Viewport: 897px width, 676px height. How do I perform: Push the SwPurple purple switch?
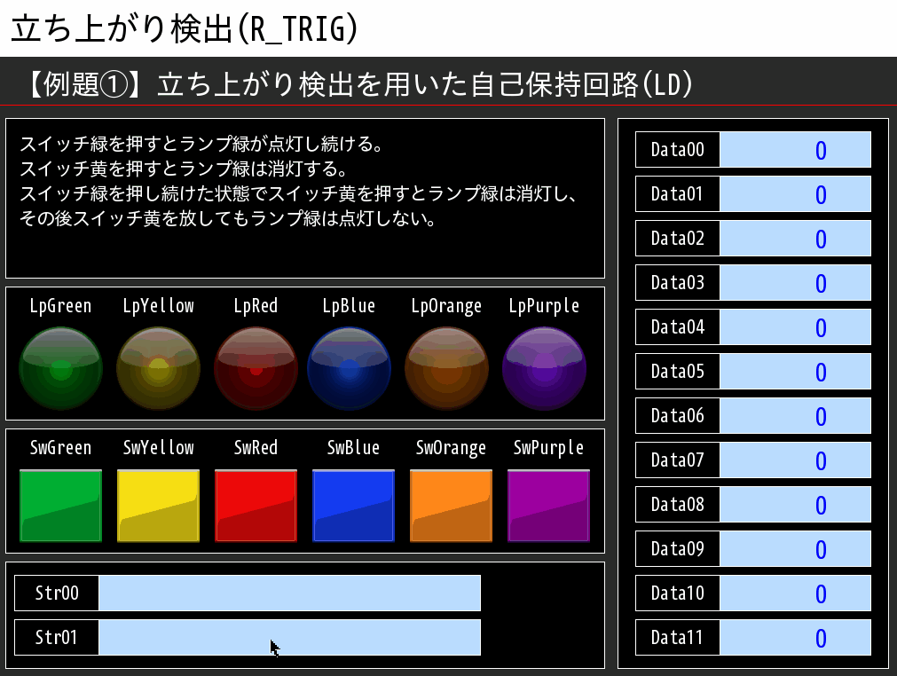pyautogui.click(x=548, y=506)
